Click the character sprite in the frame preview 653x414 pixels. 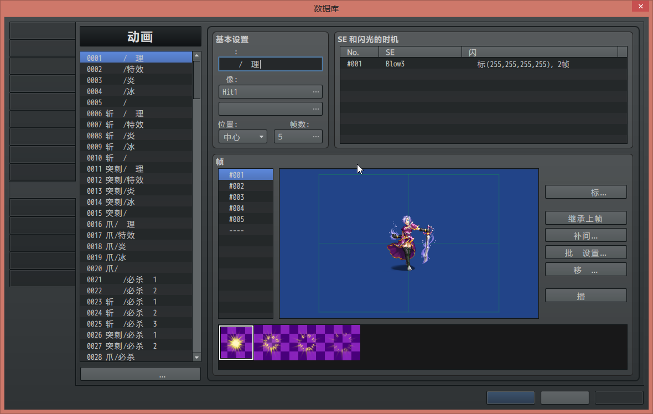pos(411,243)
